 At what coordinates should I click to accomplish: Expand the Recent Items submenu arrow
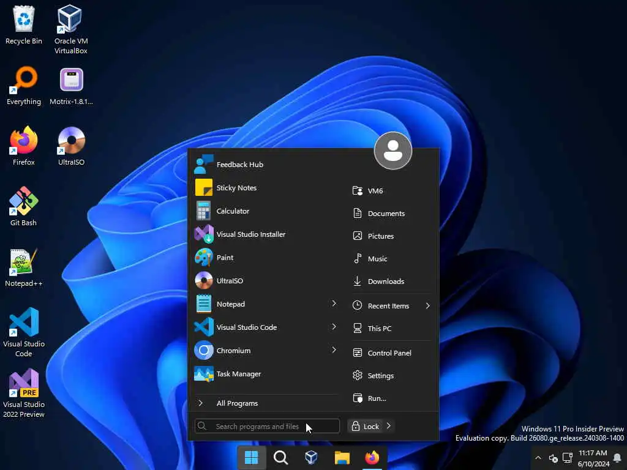point(428,306)
